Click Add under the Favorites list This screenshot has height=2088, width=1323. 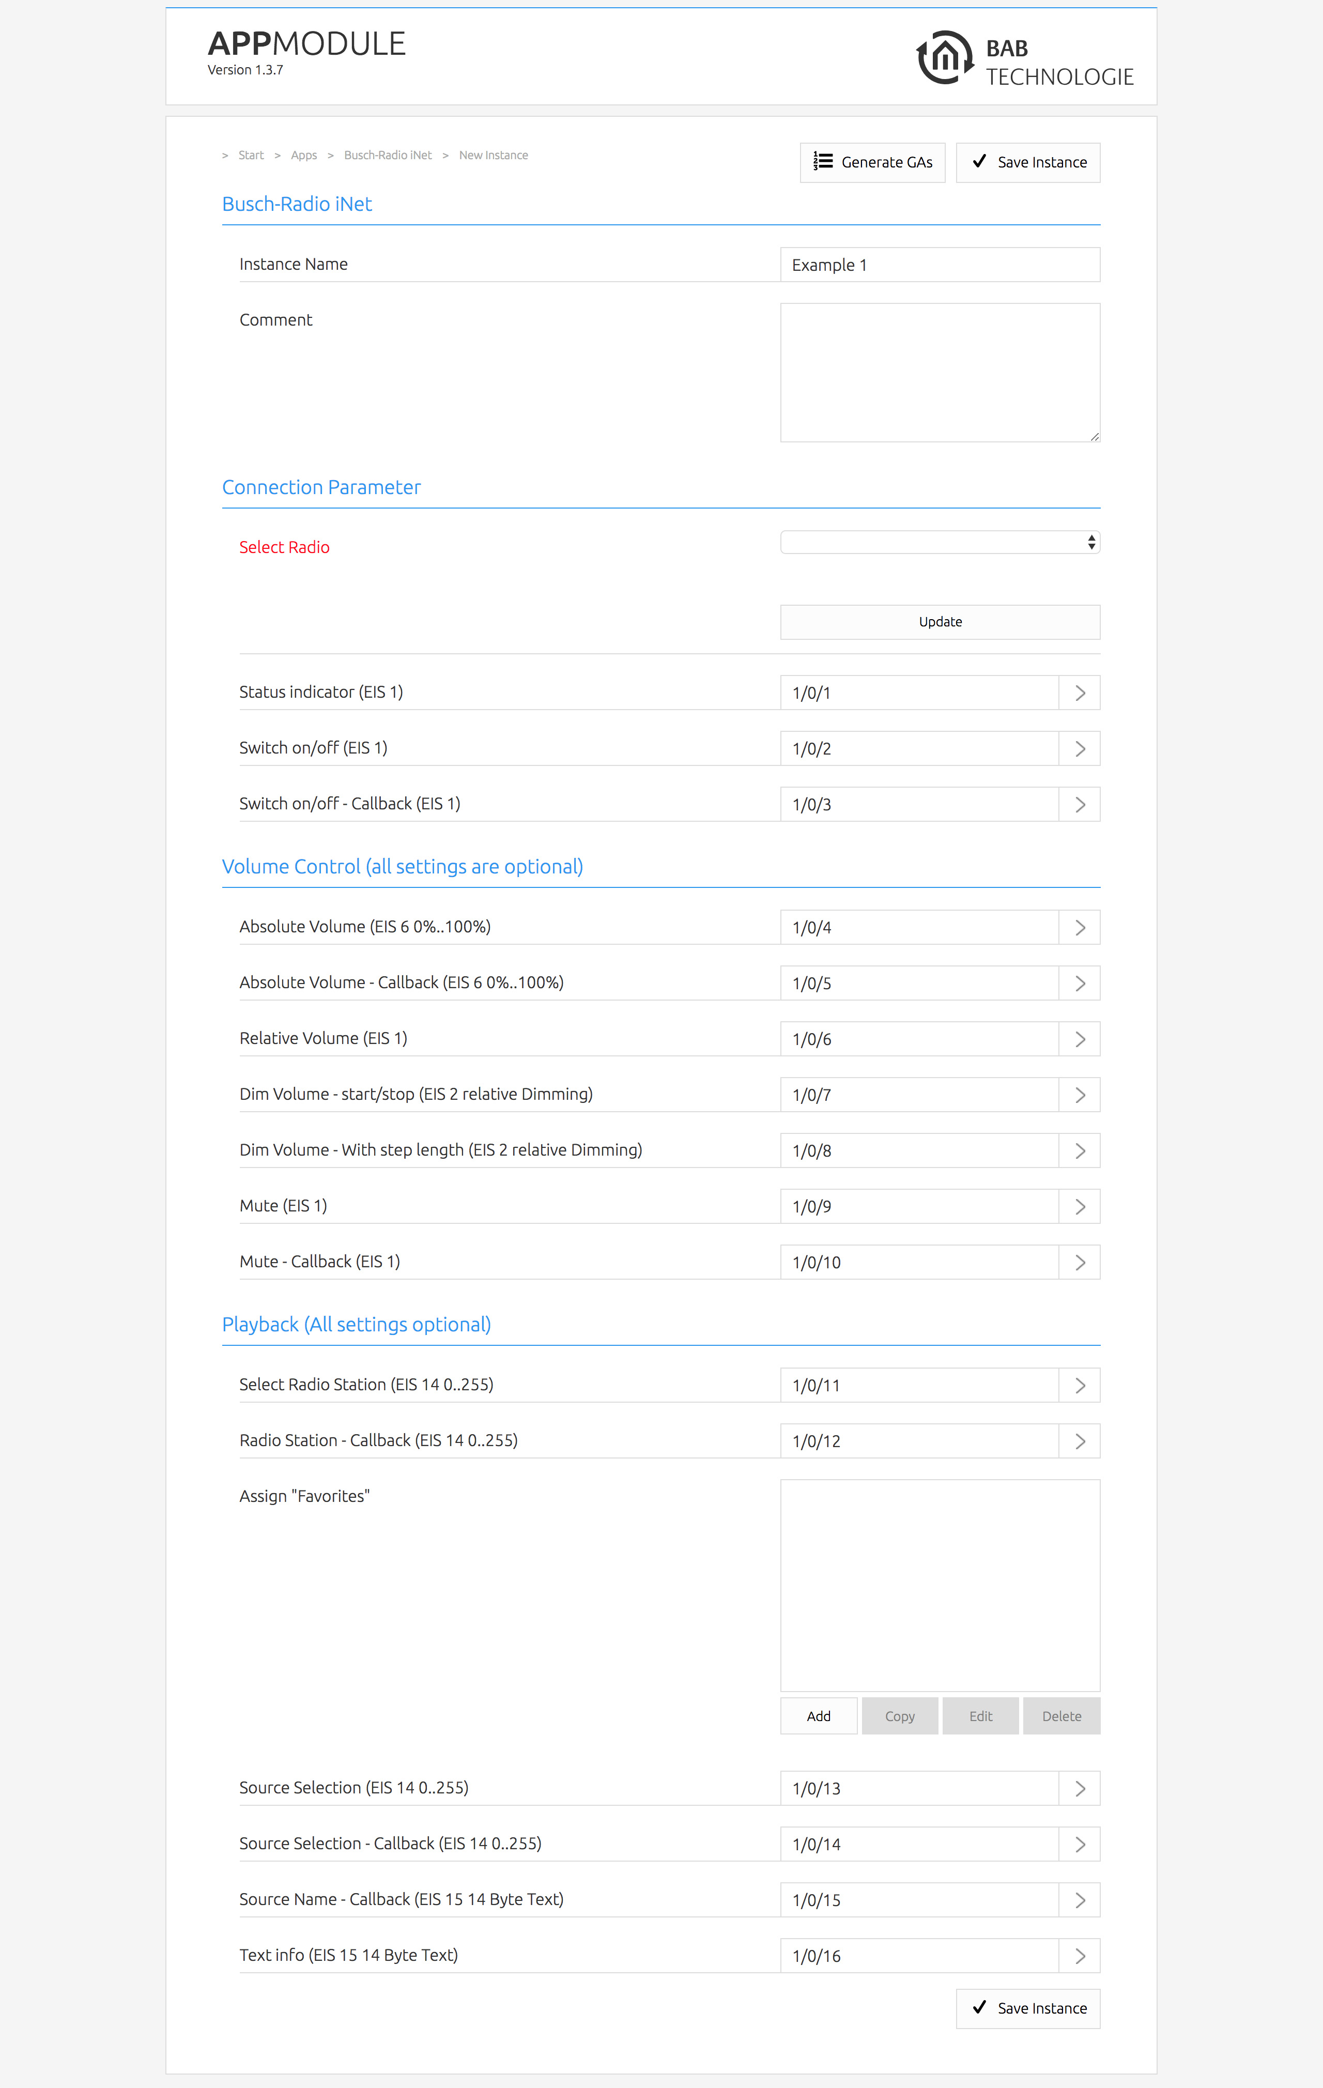point(819,1716)
